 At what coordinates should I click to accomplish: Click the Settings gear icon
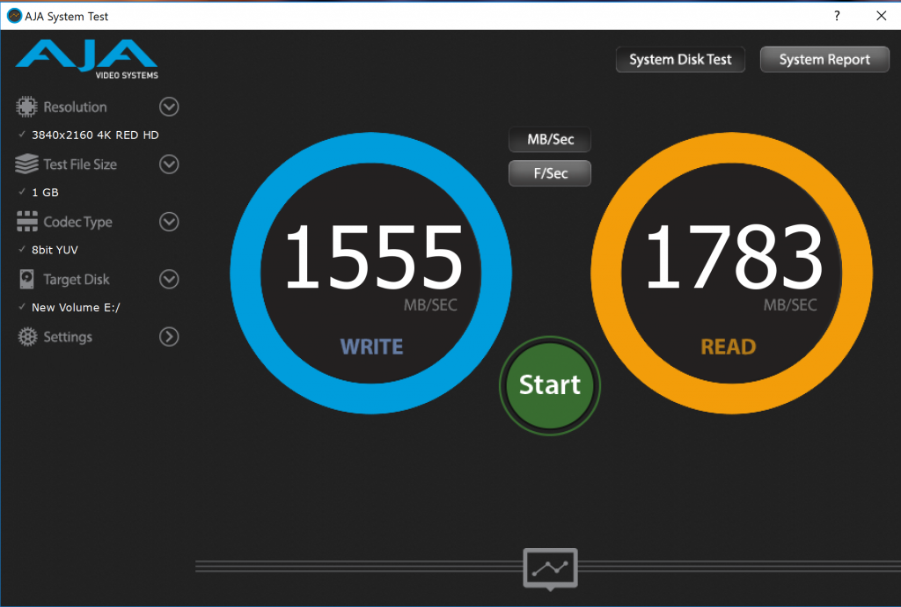[27, 337]
